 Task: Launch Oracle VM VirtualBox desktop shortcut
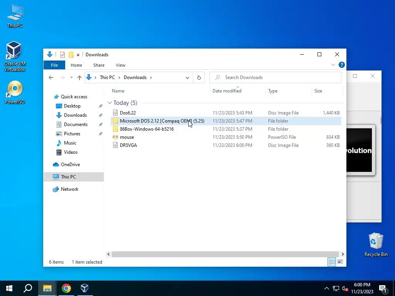tap(15, 56)
